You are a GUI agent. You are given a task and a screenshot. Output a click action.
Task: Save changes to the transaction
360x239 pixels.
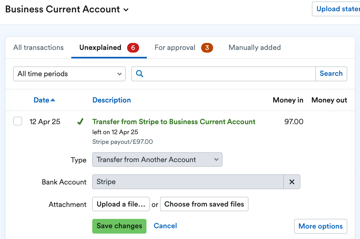[119, 226]
